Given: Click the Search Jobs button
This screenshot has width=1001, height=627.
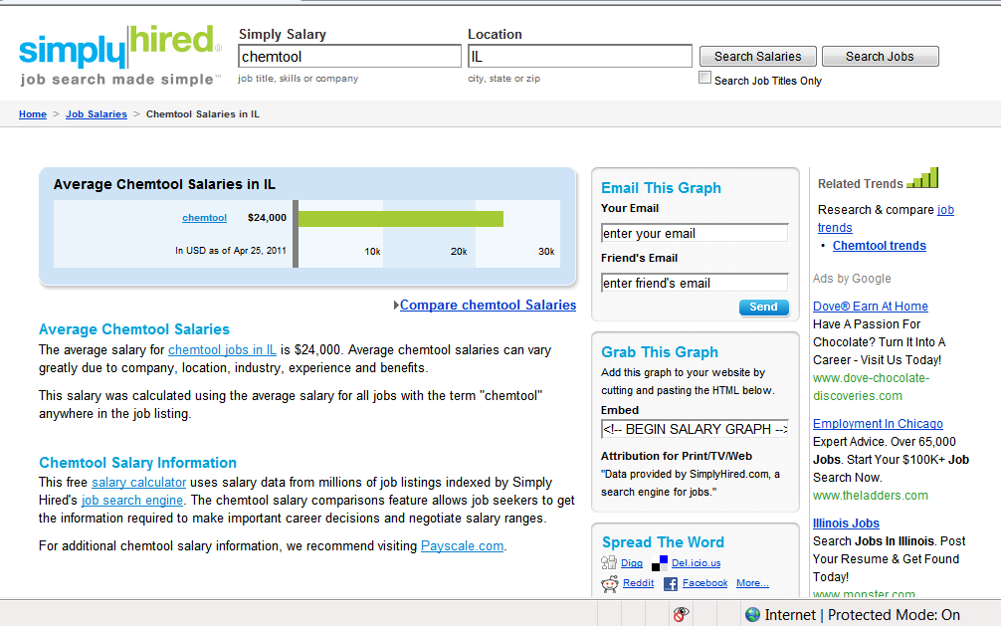Looking at the screenshot, I should (x=880, y=56).
